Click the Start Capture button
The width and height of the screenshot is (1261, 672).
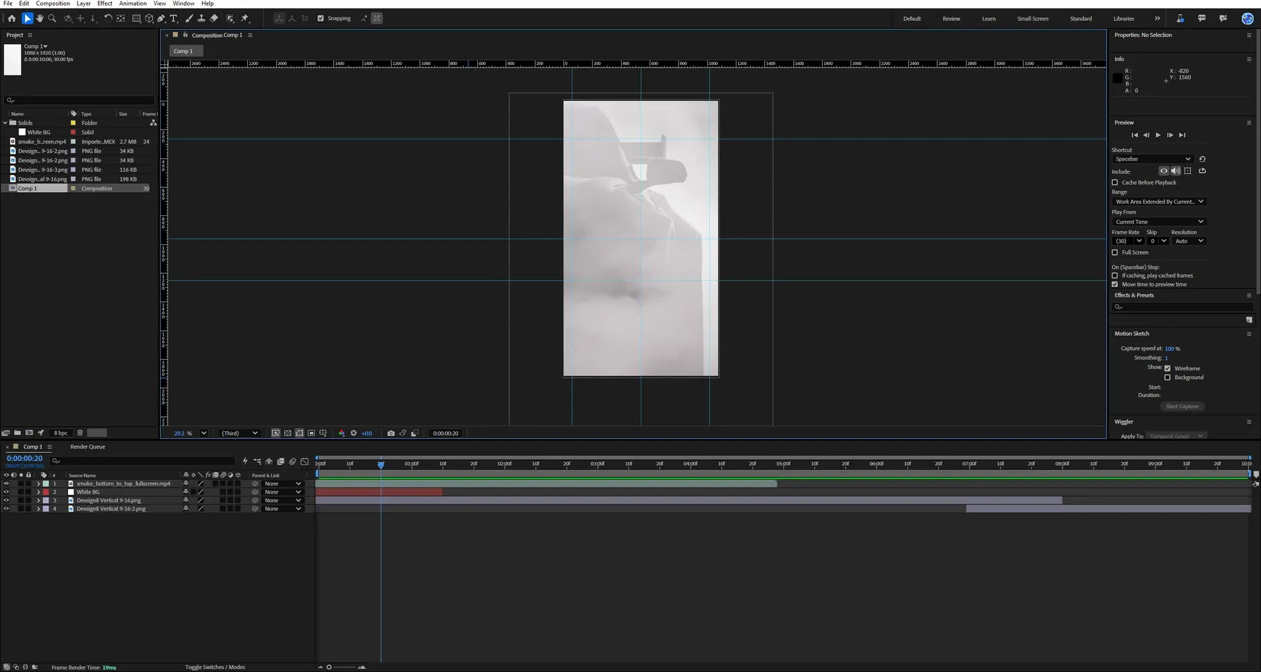point(1182,407)
